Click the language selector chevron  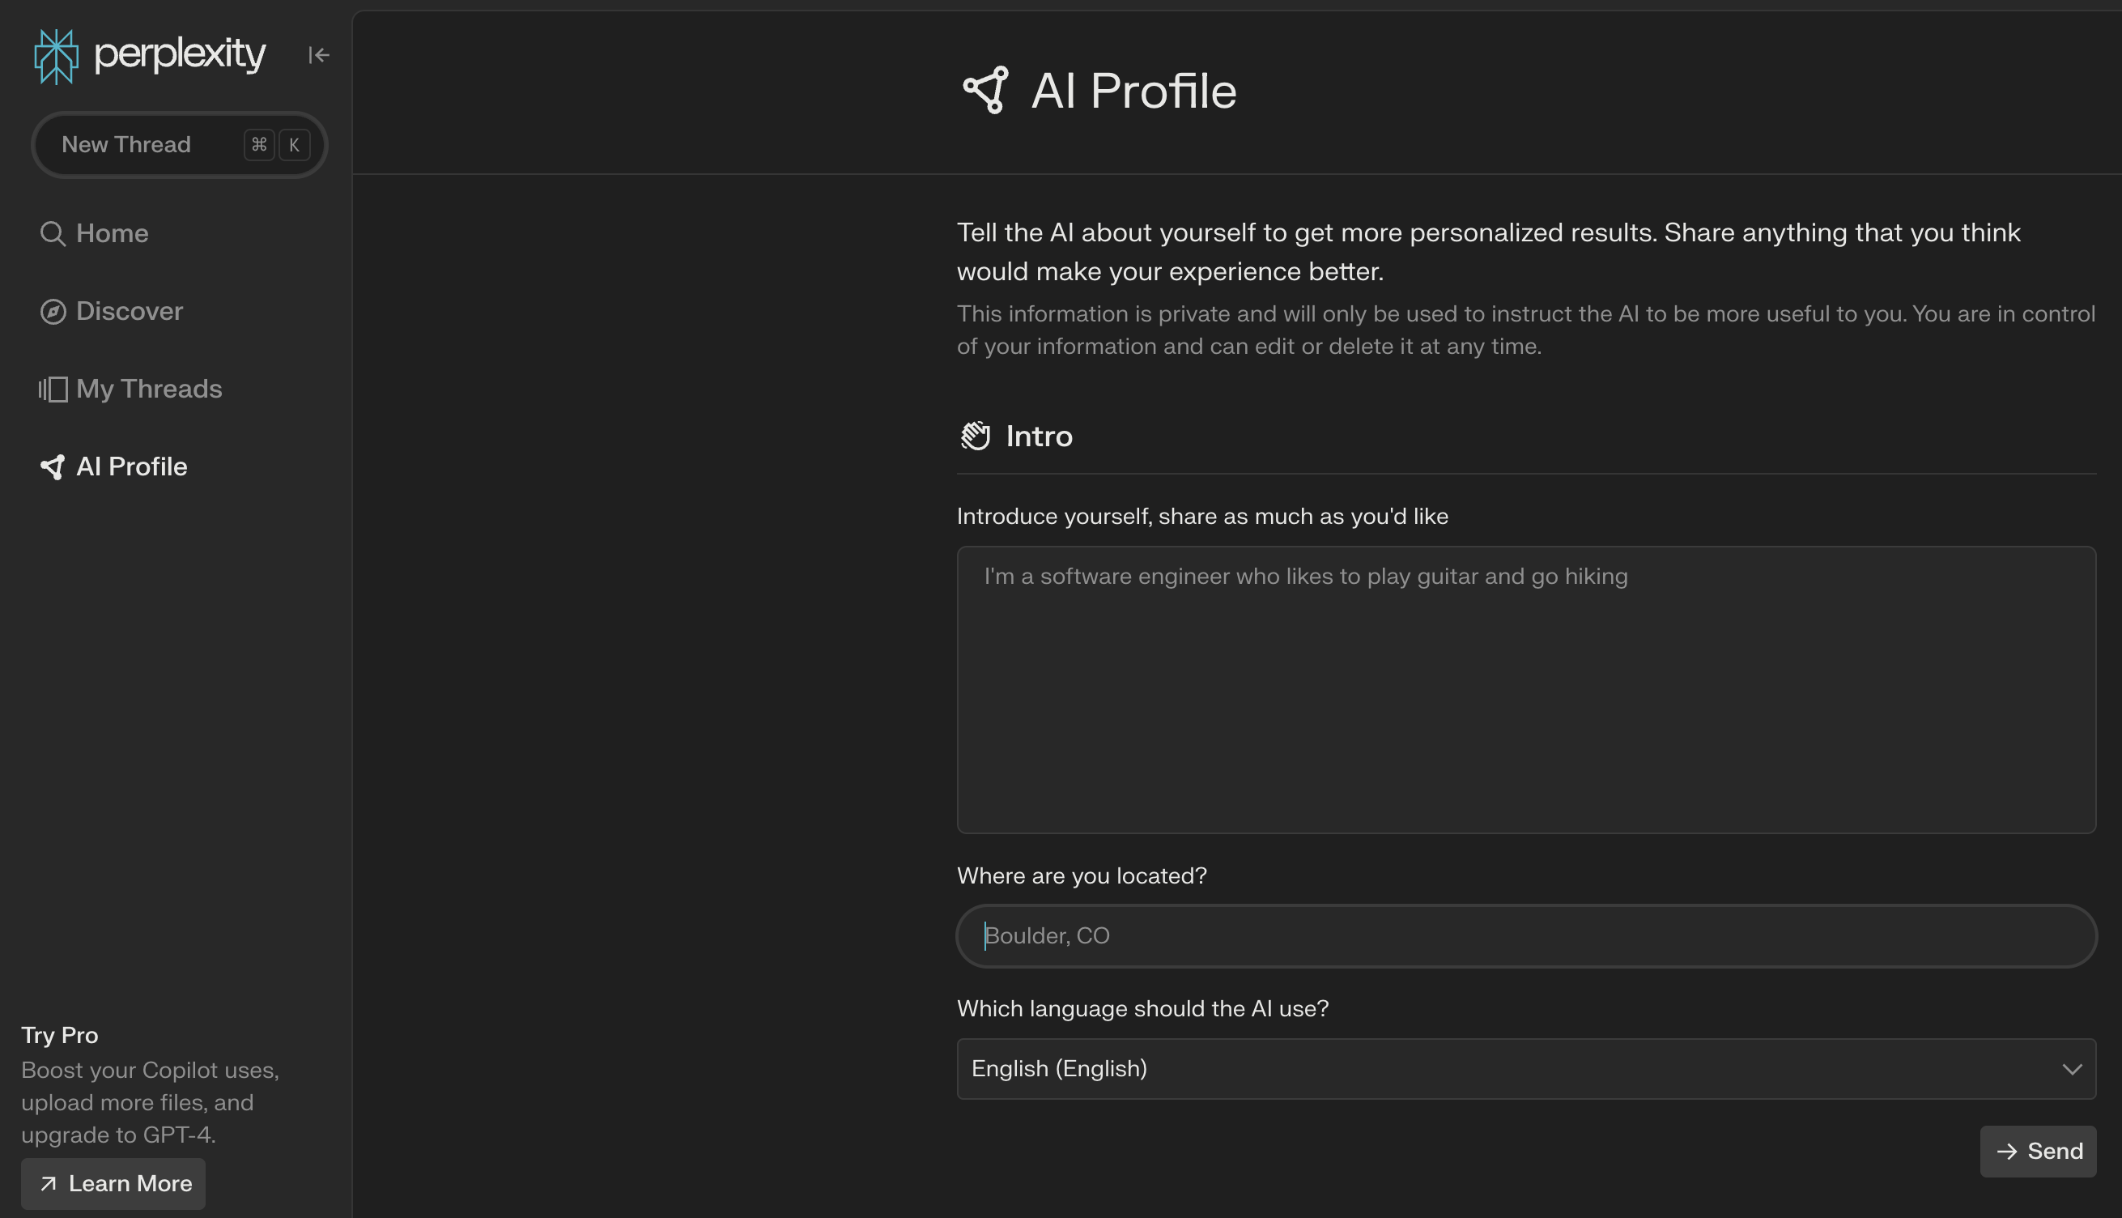tap(2071, 1067)
